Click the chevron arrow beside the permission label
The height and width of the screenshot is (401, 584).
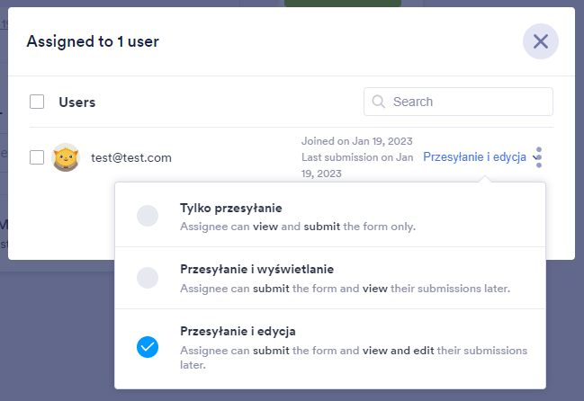534,158
